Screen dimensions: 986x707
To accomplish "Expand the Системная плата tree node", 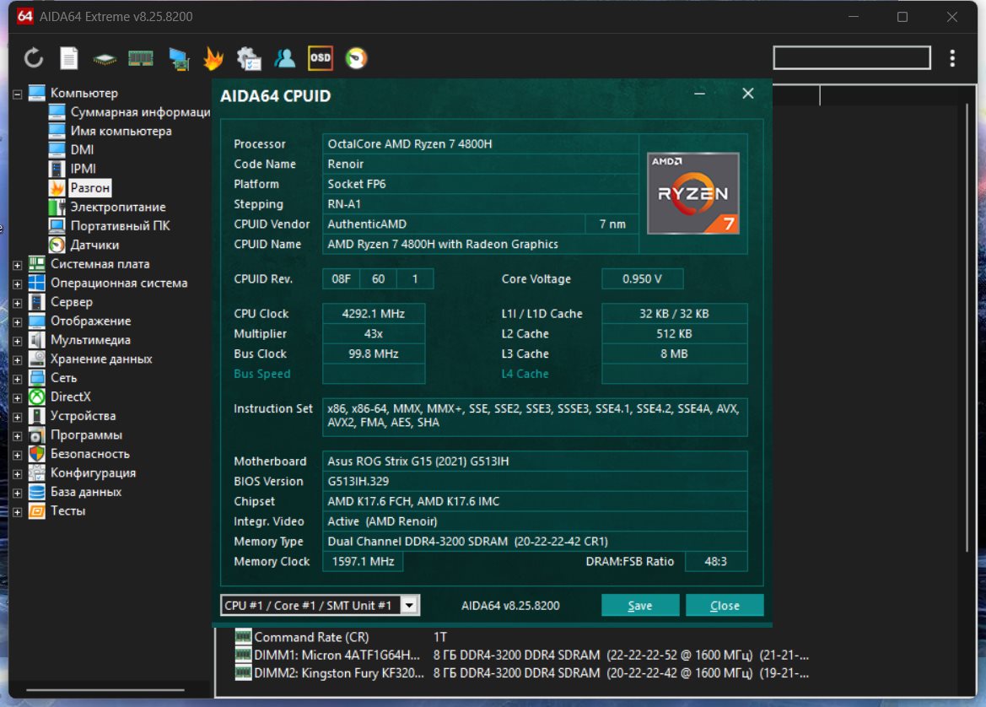I will tap(17, 264).
